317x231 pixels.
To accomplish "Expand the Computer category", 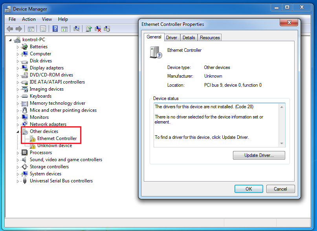I will (x=18, y=54).
